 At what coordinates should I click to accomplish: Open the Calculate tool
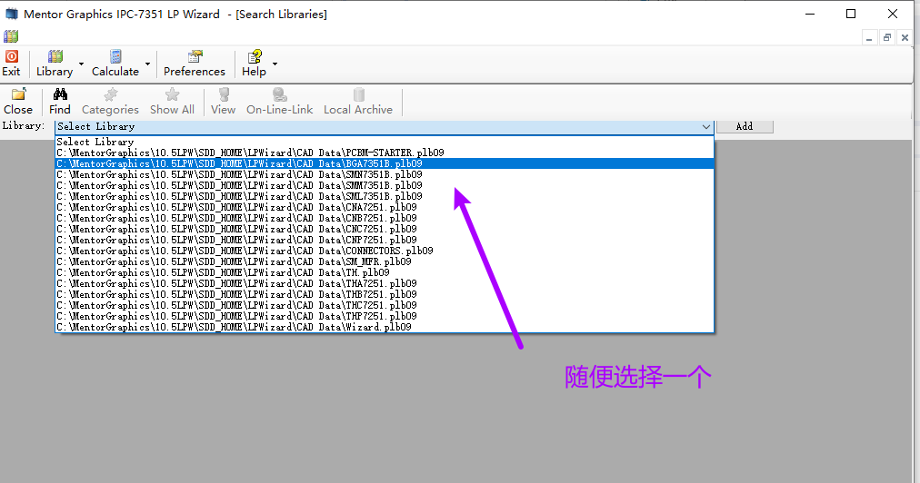115,64
